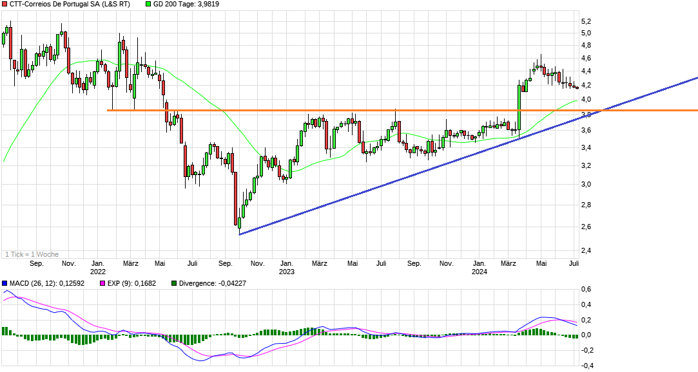The image size is (698, 372).
Task: Select the MACD value text '0,12592'
Action: [x=73, y=283]
